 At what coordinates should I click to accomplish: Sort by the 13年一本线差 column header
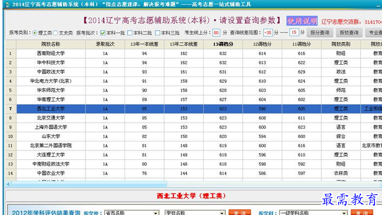[144, 44]
